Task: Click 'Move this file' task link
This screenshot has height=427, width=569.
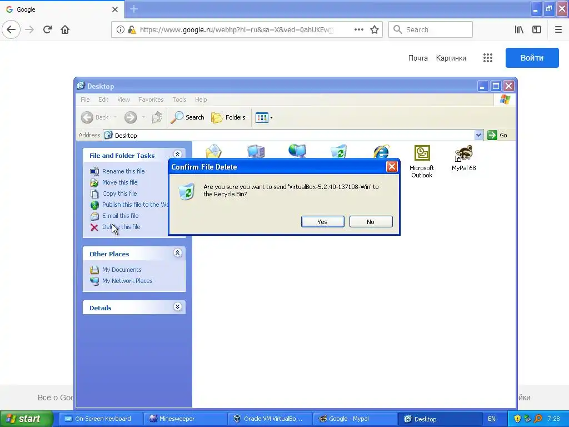Action: (x=120, y=182)
